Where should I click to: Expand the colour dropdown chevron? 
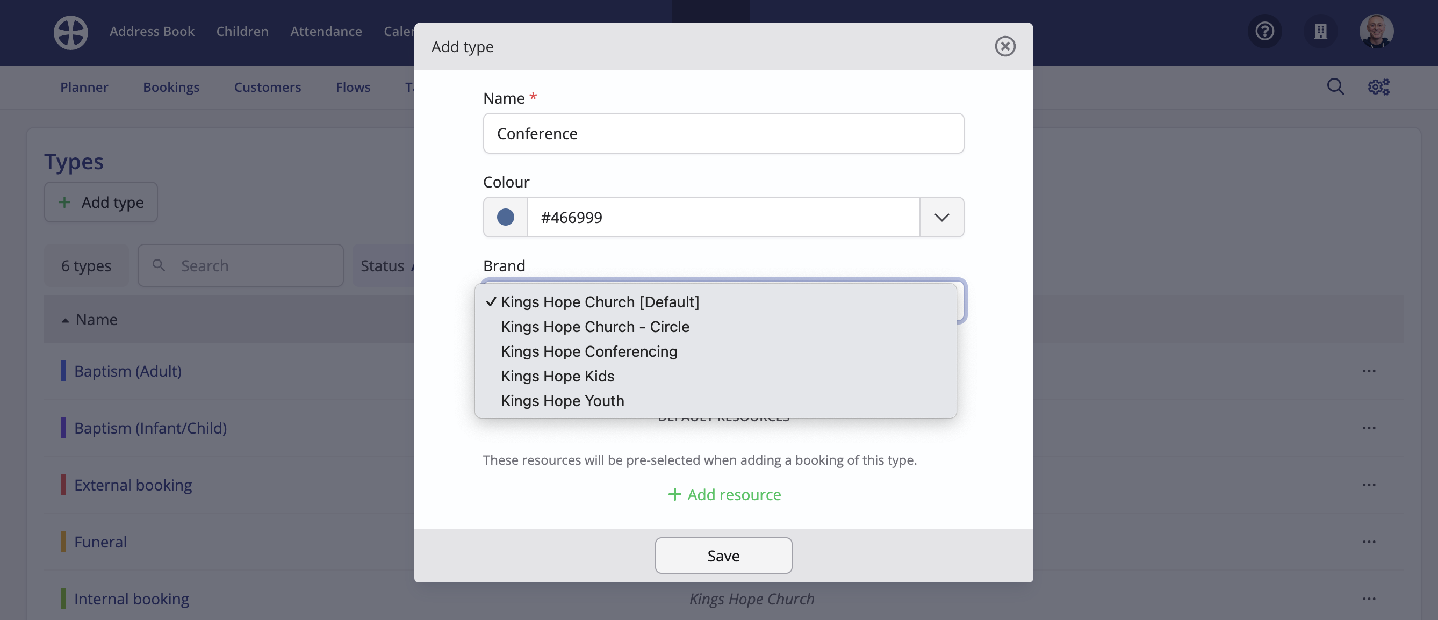(941, 217)
